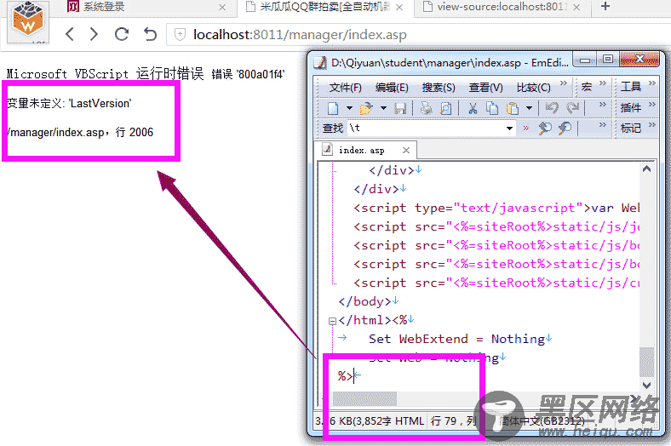Click the editor scrollbar down arrow
Viewport: 671px width, 446px height.
point(646,385)
